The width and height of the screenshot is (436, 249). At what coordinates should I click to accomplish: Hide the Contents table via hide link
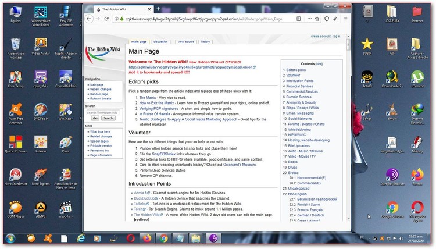click(x=319, y=64)
